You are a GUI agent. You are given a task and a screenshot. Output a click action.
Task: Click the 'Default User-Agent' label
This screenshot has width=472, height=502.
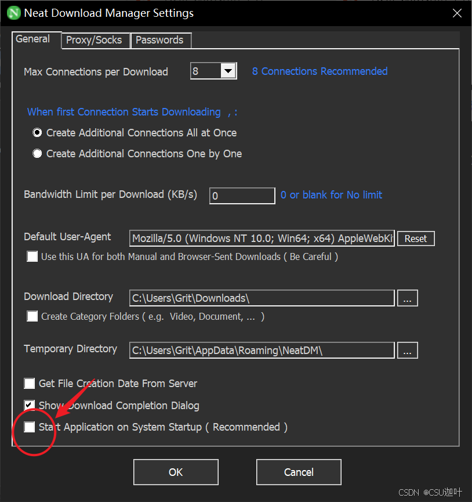point(67,237)
